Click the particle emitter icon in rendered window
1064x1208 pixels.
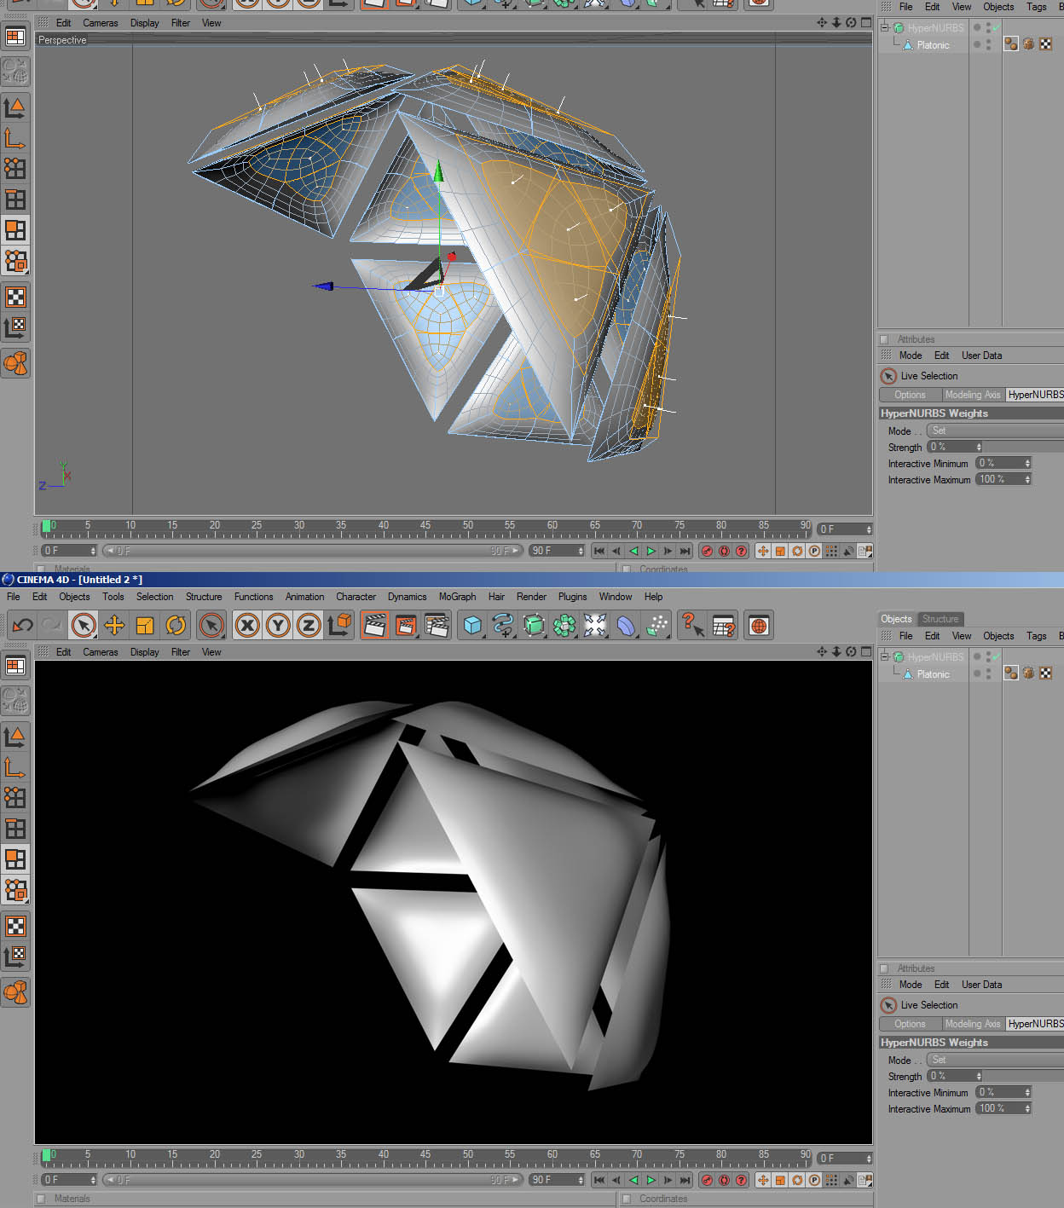click(x=656, y=626)
